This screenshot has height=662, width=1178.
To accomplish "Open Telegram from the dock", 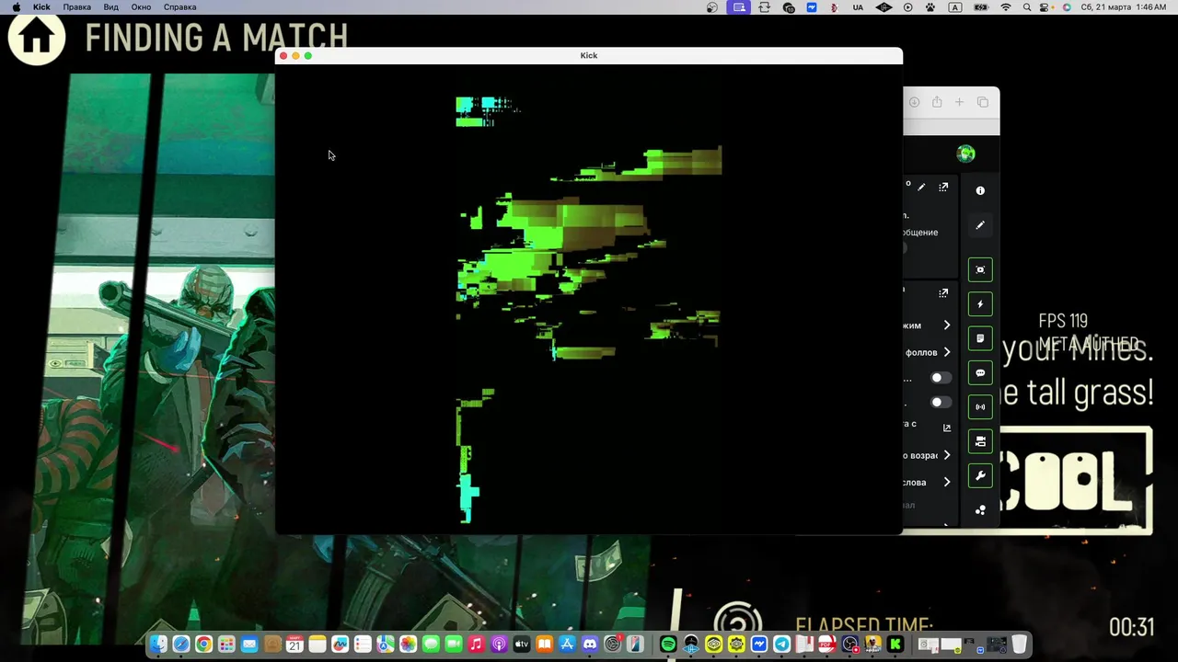I will tap(781, 645).
